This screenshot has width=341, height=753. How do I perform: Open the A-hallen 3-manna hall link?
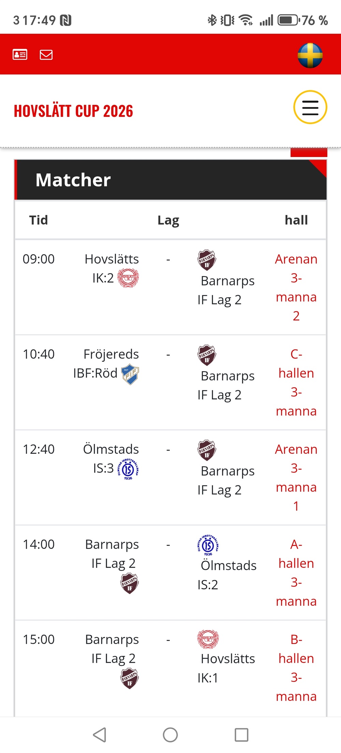click(x=296, y=573)
